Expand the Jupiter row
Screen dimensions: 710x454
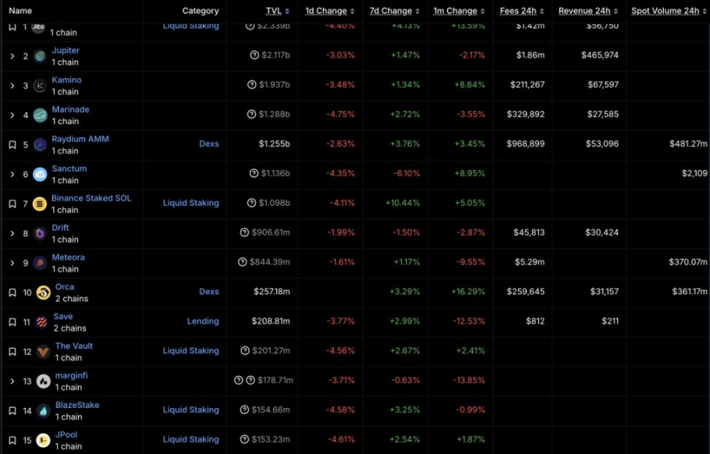coord(12,56)
